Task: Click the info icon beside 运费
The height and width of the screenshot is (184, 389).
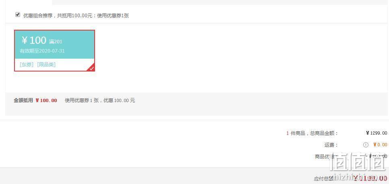Action: (366, 145)
